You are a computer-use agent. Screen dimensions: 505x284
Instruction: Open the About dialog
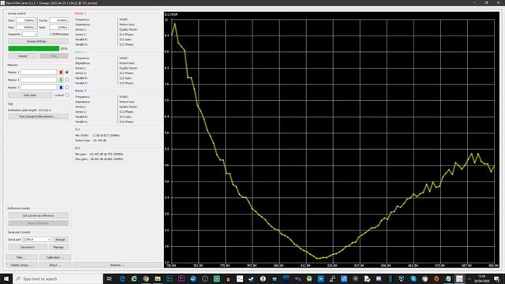click(x=54, y=265)
